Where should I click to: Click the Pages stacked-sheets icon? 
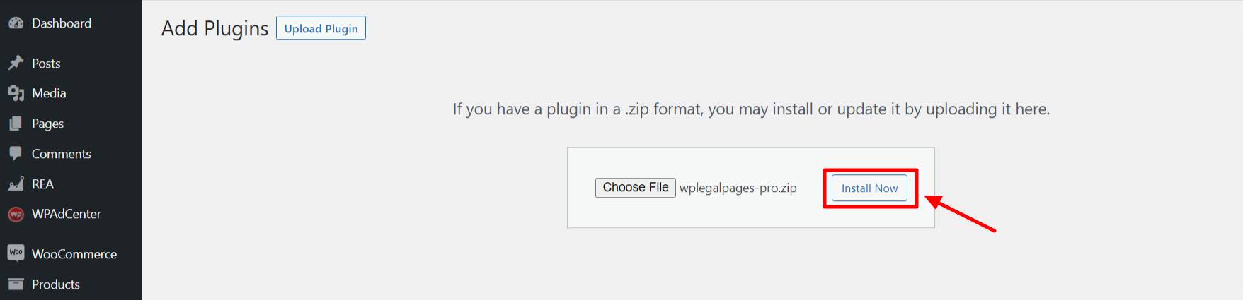coord(16,124)
